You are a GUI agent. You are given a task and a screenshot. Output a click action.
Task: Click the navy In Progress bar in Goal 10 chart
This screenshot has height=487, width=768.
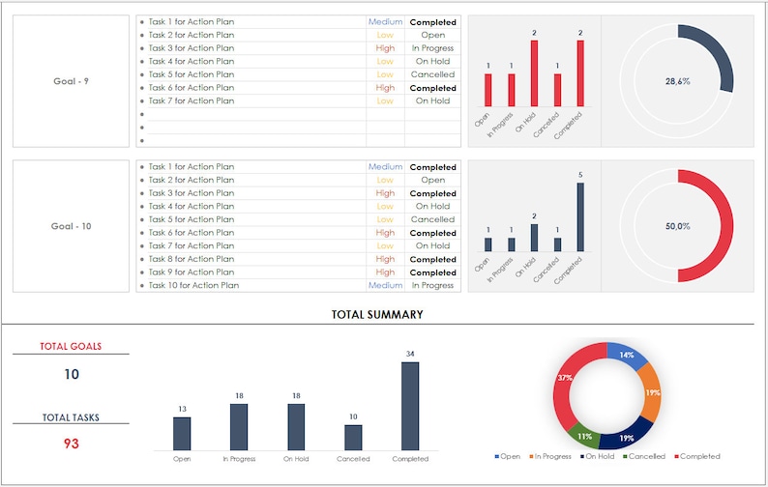pyautogui.click(x=512, y=244)
